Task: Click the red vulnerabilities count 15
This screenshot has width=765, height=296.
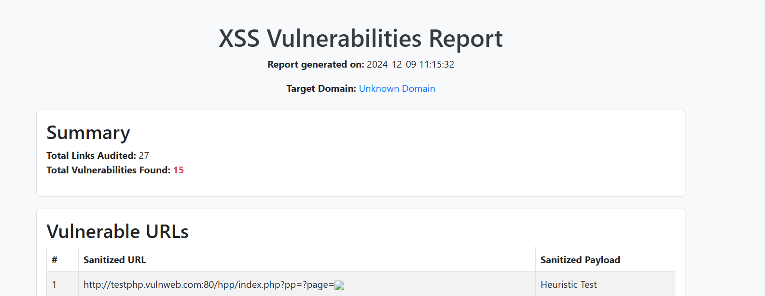Action: 179,170
